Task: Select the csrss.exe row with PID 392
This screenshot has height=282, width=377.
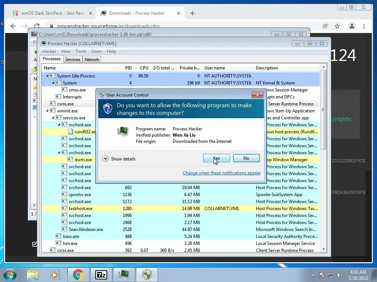Action: click(x=181, y=250)
